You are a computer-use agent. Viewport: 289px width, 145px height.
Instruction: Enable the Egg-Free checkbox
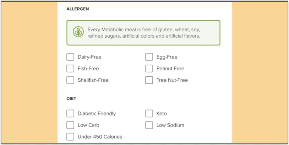tap(149, 57)
